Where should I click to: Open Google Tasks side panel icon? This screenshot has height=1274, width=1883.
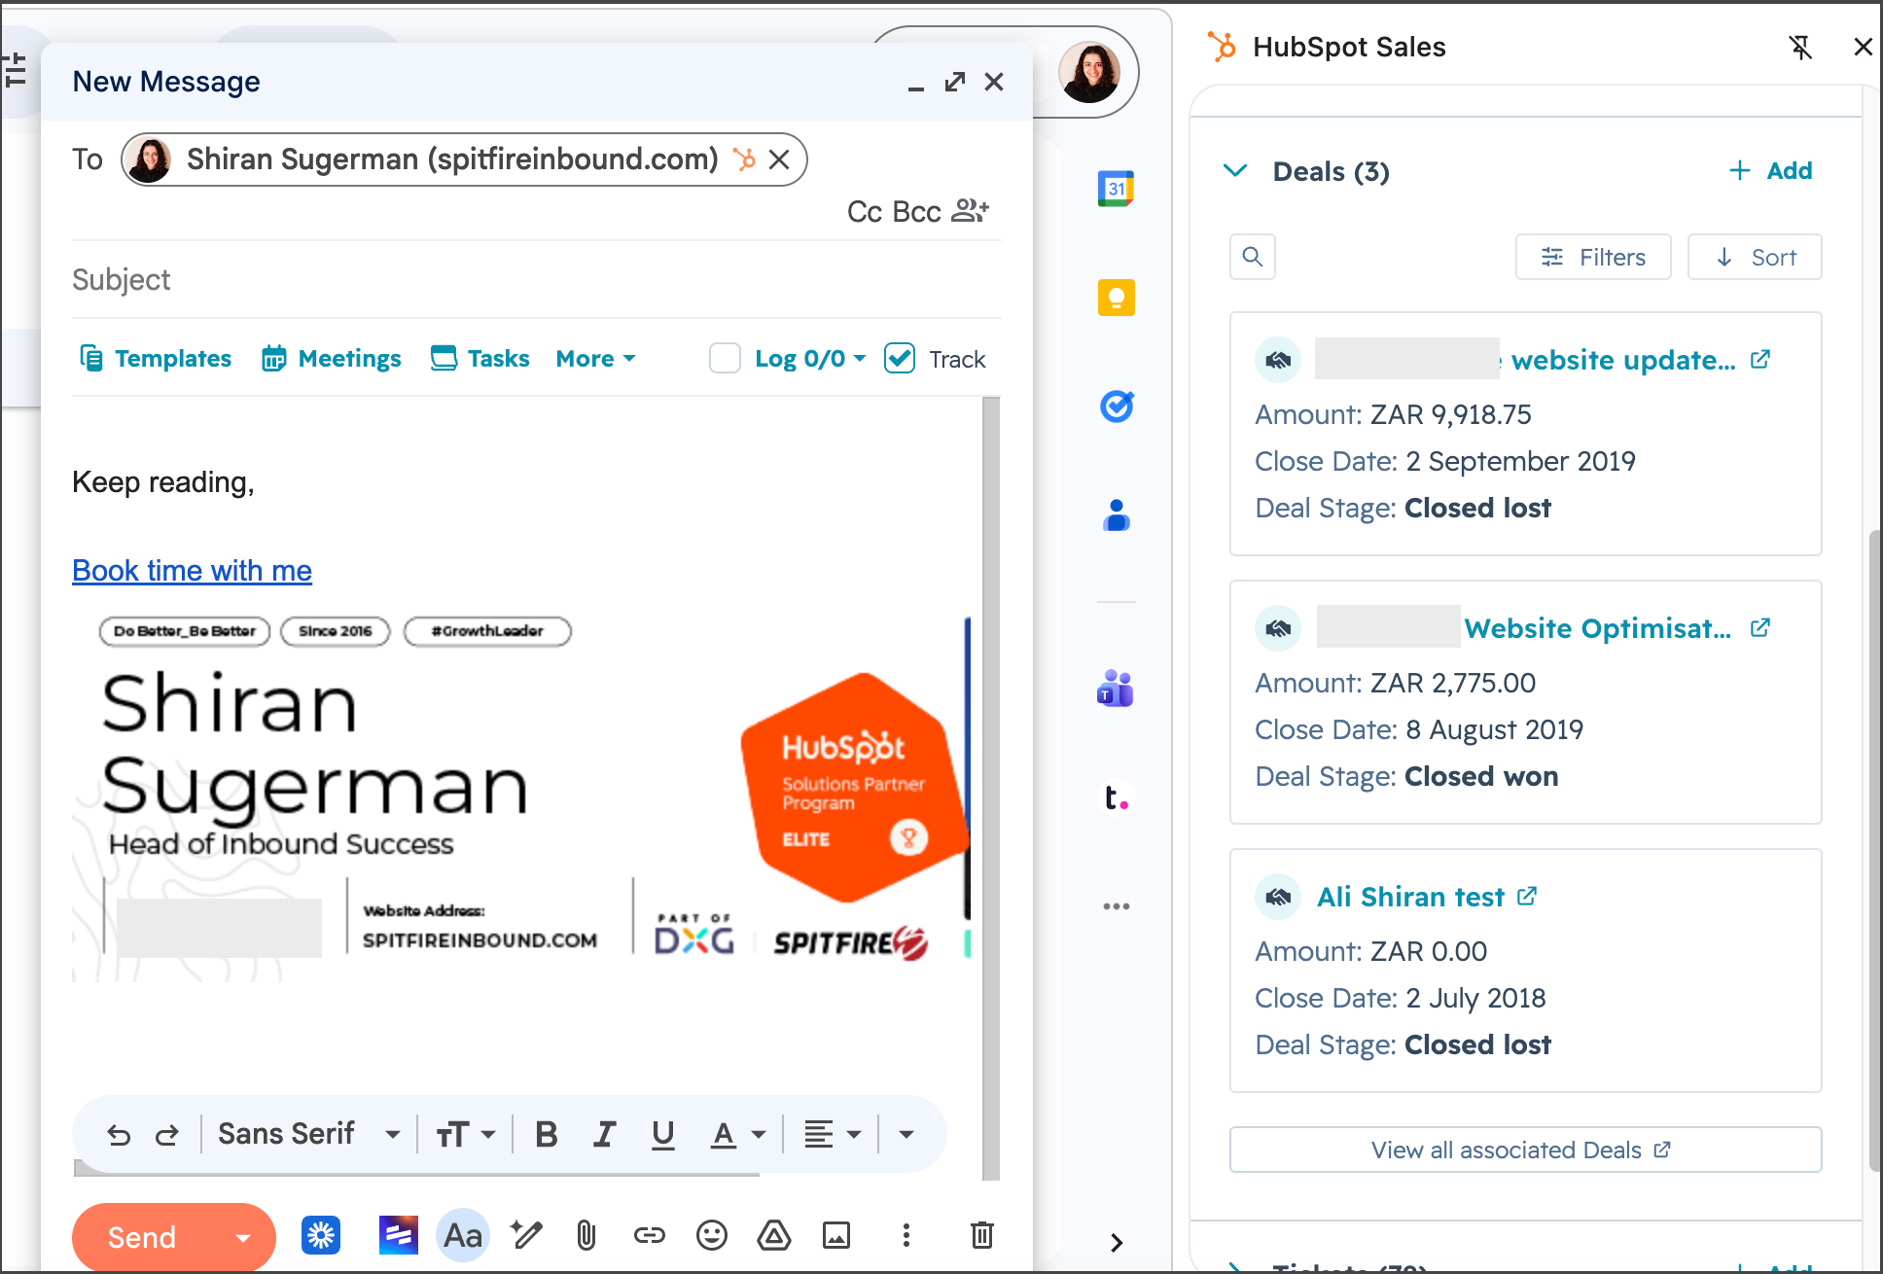[1116, 407]
